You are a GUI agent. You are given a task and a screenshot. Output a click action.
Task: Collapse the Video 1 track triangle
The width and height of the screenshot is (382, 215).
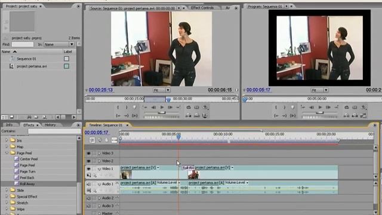99,168
